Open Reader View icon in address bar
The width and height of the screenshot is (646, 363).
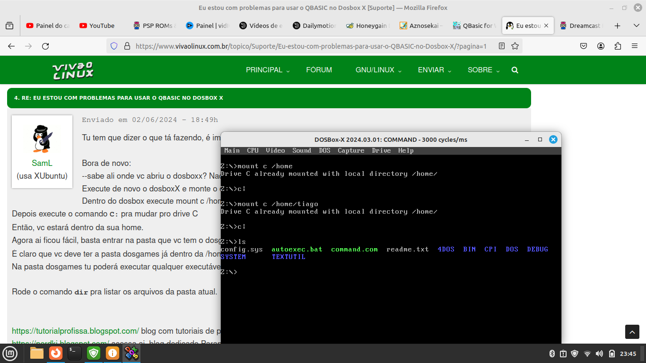pyautogui.click(x=502, y=46)
